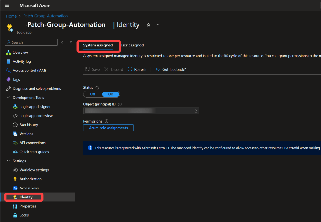This screenshot has height=222, width=321.
Task: Click the Permissions info icon
Action: 106,121
